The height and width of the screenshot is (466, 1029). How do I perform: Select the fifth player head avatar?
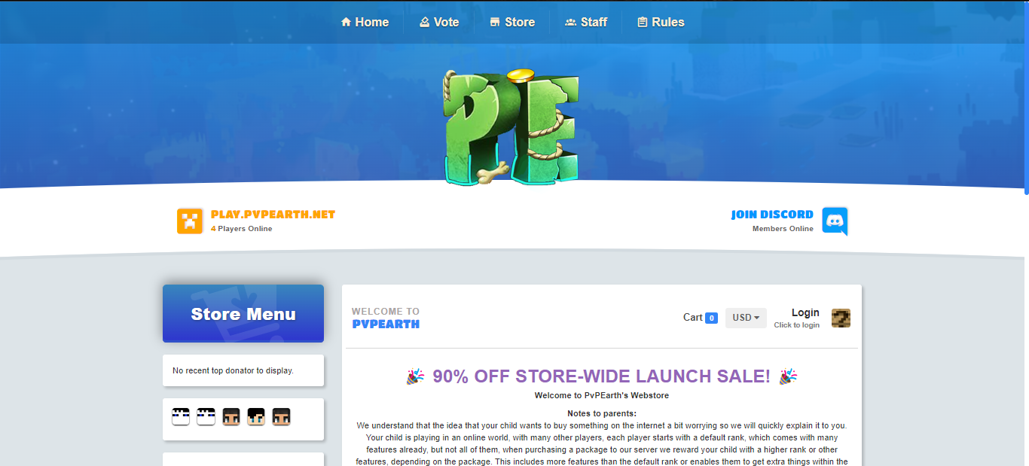[282, 416]
